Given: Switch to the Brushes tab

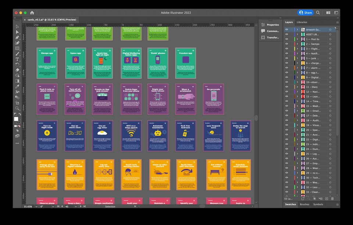Looking at the screenshot, I should coord(304,204).
